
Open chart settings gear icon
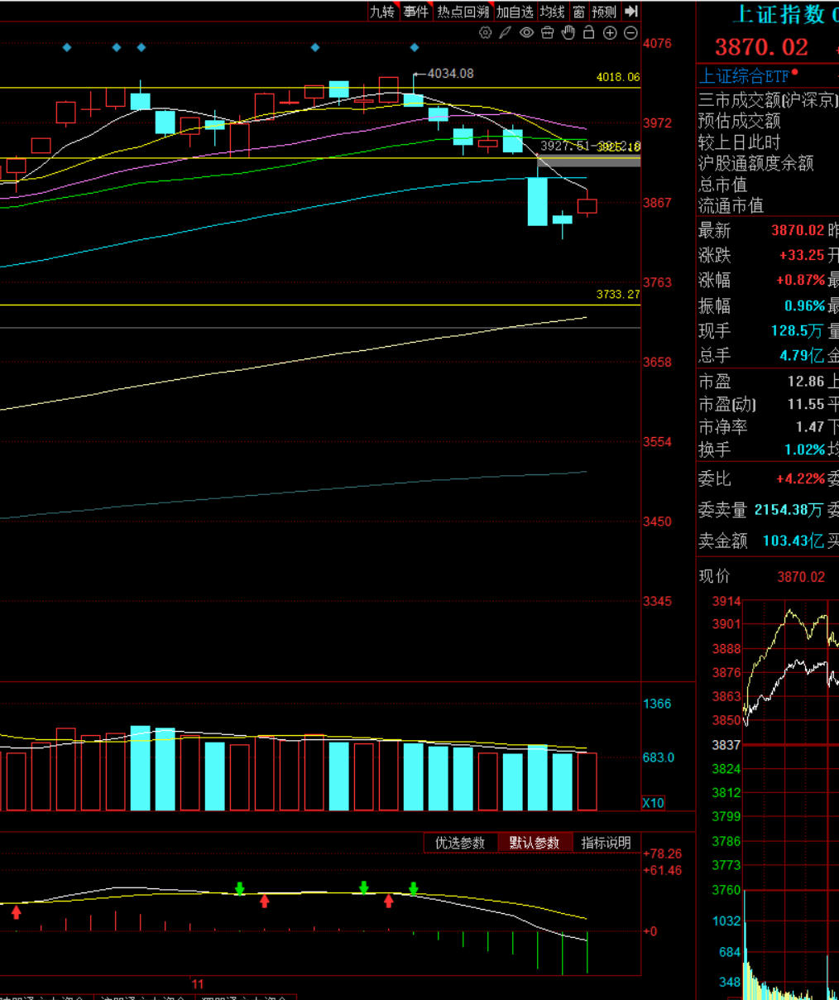pyautogui.click(x=486, y=33)
